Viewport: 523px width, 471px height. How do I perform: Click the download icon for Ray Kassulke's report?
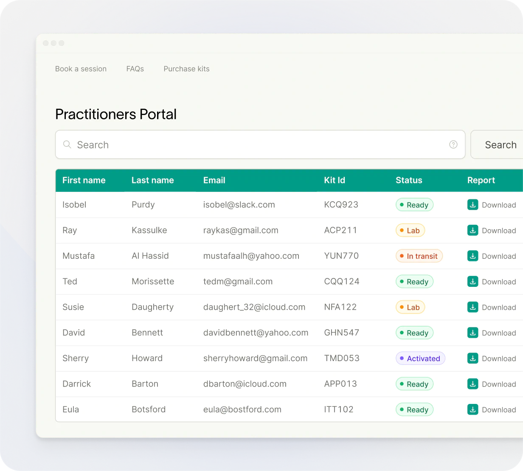(472, 230)
